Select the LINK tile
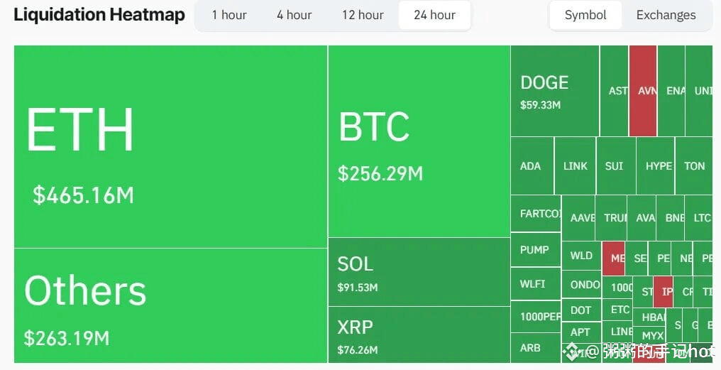 tap(576, 165)
